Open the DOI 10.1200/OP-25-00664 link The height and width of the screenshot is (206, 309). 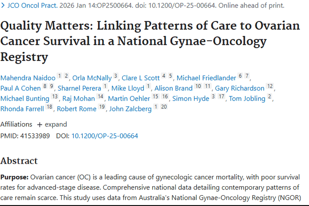105,136
